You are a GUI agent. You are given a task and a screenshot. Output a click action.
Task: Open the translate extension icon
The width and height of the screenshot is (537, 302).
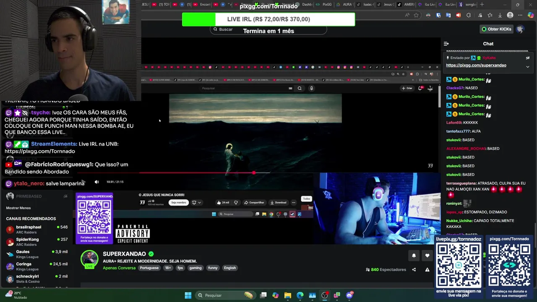(448, 15)
